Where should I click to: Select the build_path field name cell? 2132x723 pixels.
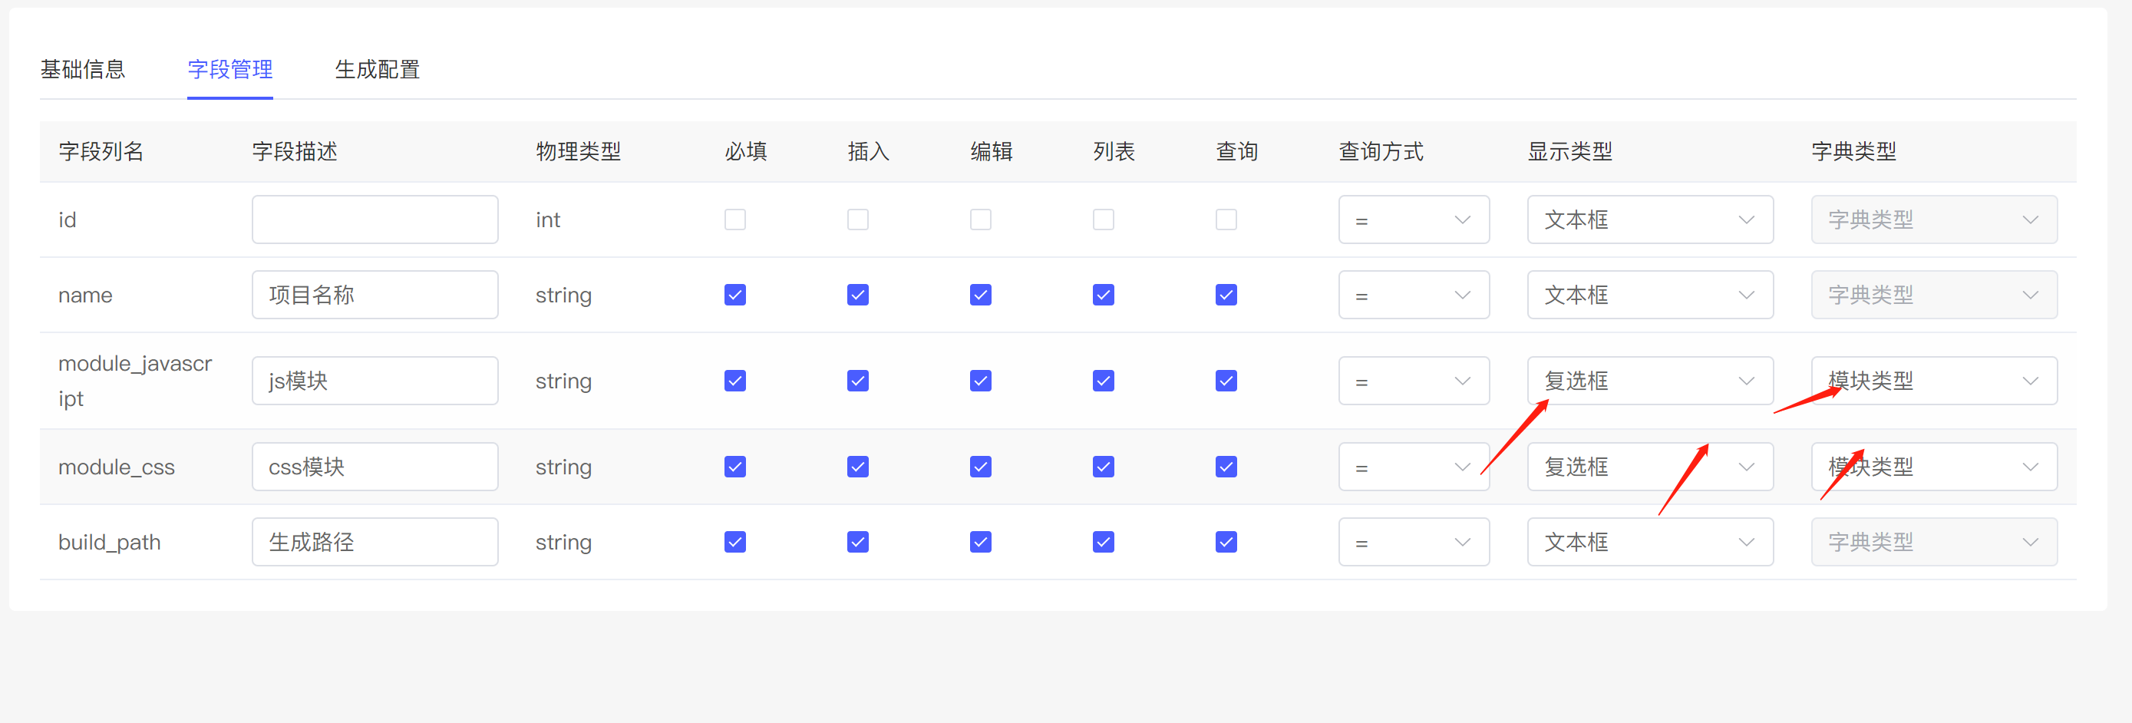click(x=109, y=542)
